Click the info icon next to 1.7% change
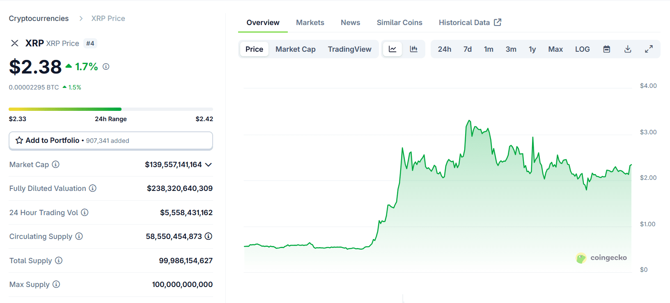The height and width of the screenshot is (303, 670). (x=106, y=67)
